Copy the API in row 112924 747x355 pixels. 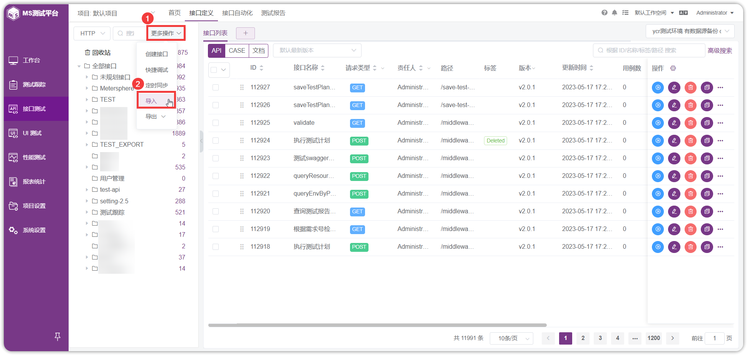(x=707, y=141)
